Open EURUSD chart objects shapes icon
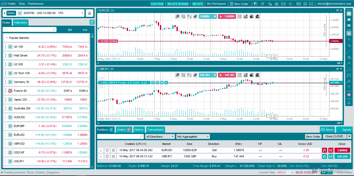The width and height of the screenshot is (354, 176). [x=257, y=16]
